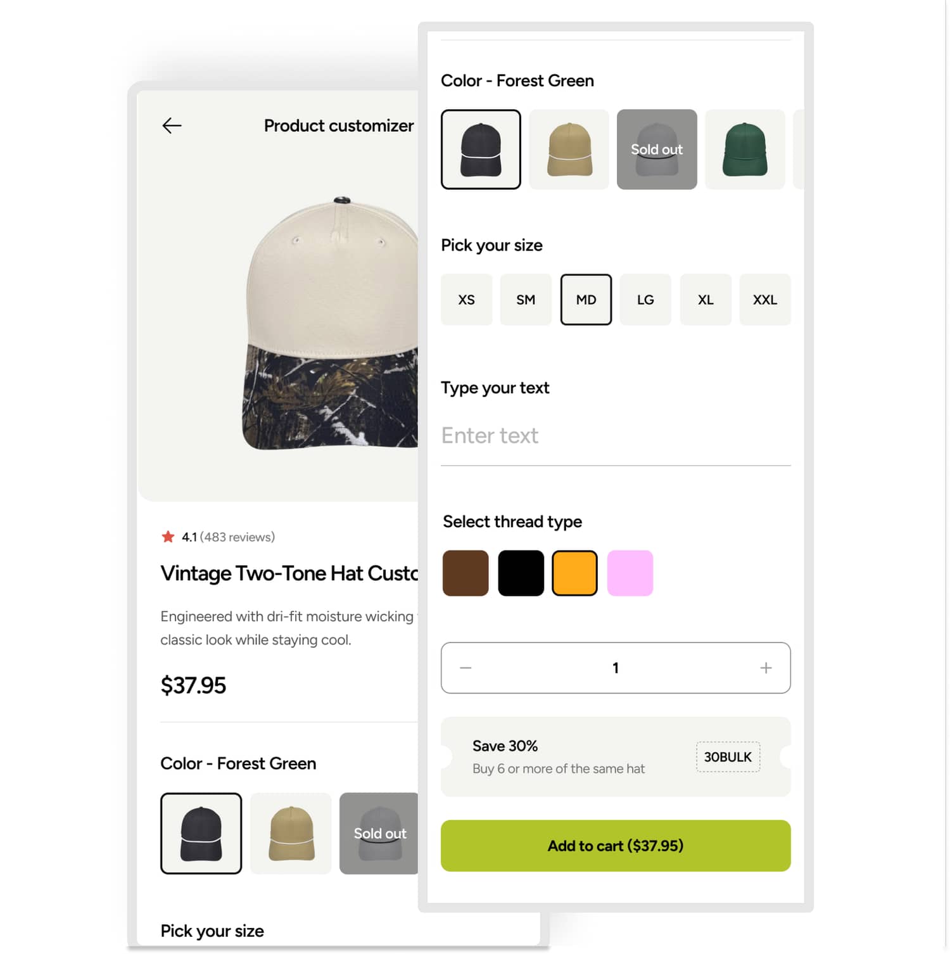Select the SM size option
Viewport: 950px width, 954px height.
526,300
